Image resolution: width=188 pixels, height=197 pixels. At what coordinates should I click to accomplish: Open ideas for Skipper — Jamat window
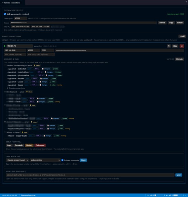click(x=24, y=132)
